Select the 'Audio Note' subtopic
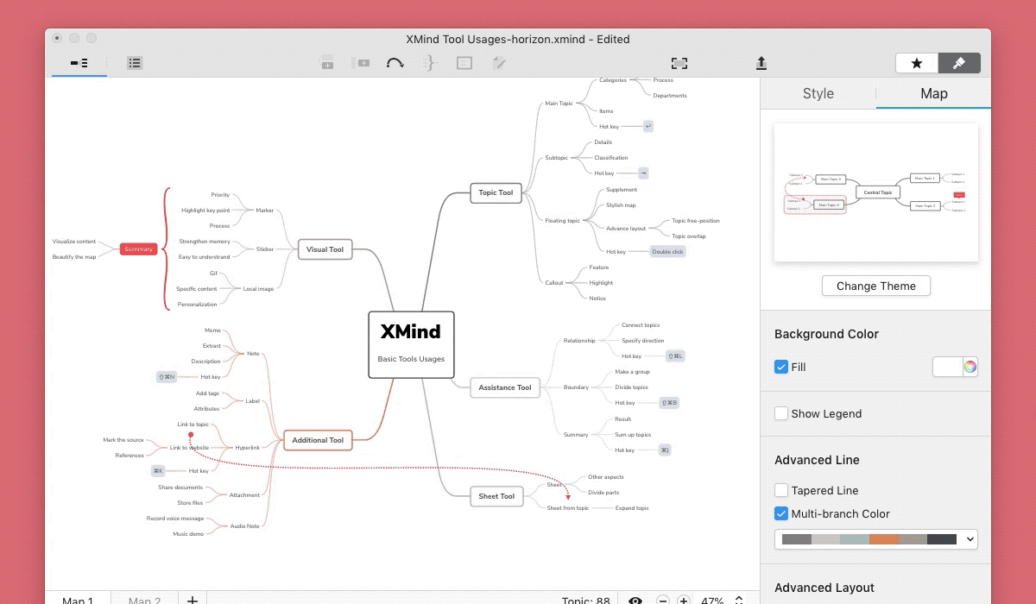The image size is (1036, 604). coord(244,525)
